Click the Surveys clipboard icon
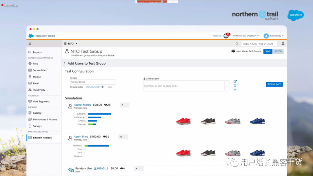 click(x=30, y=126)
